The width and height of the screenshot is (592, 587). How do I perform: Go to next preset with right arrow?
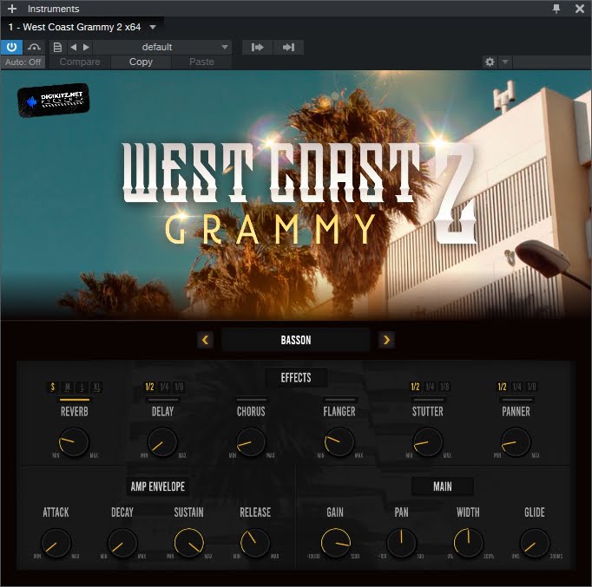87,47
